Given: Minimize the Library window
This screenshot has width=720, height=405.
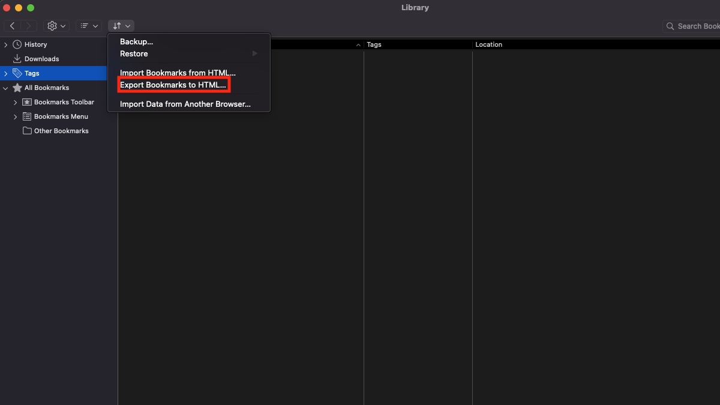Looking at the screenshot, I should point(19,8).
